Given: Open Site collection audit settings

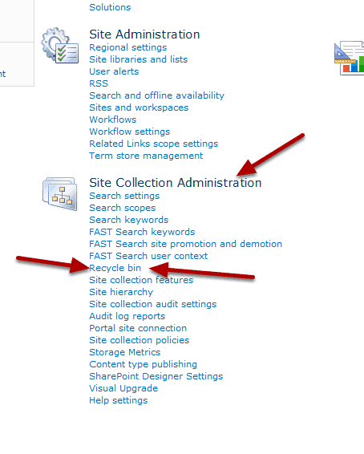Looking at the screenshot, I should 153,305.
